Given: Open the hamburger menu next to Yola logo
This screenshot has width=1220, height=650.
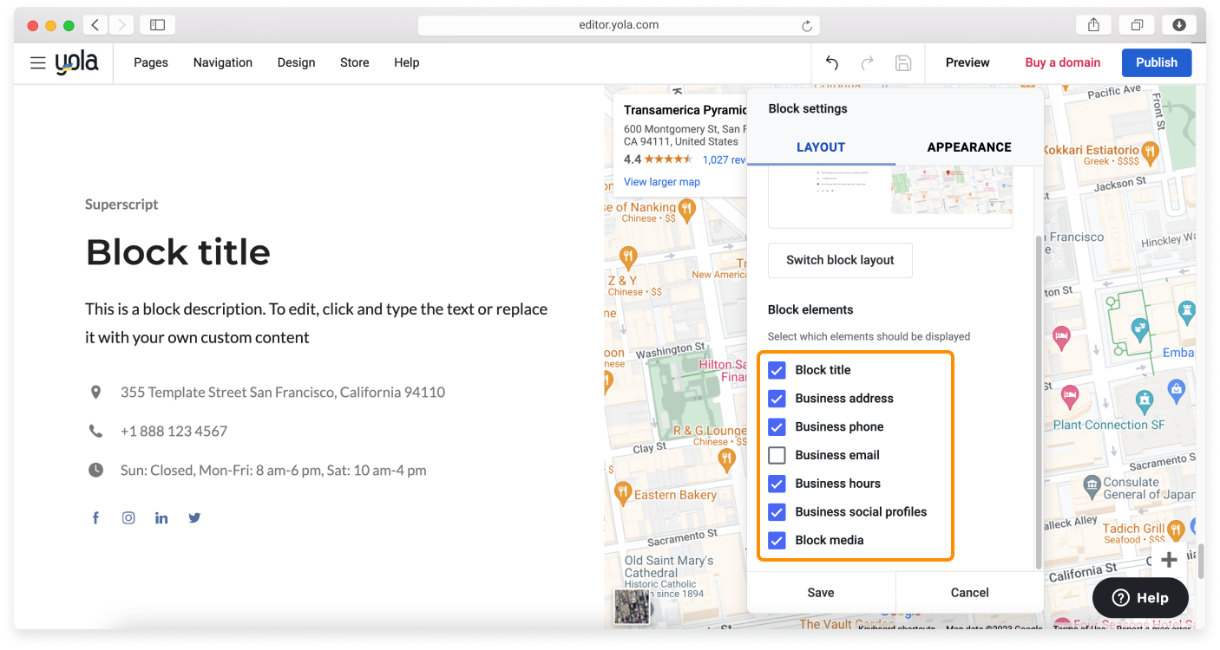Looking at the screenshot, I should pos(37,62).
